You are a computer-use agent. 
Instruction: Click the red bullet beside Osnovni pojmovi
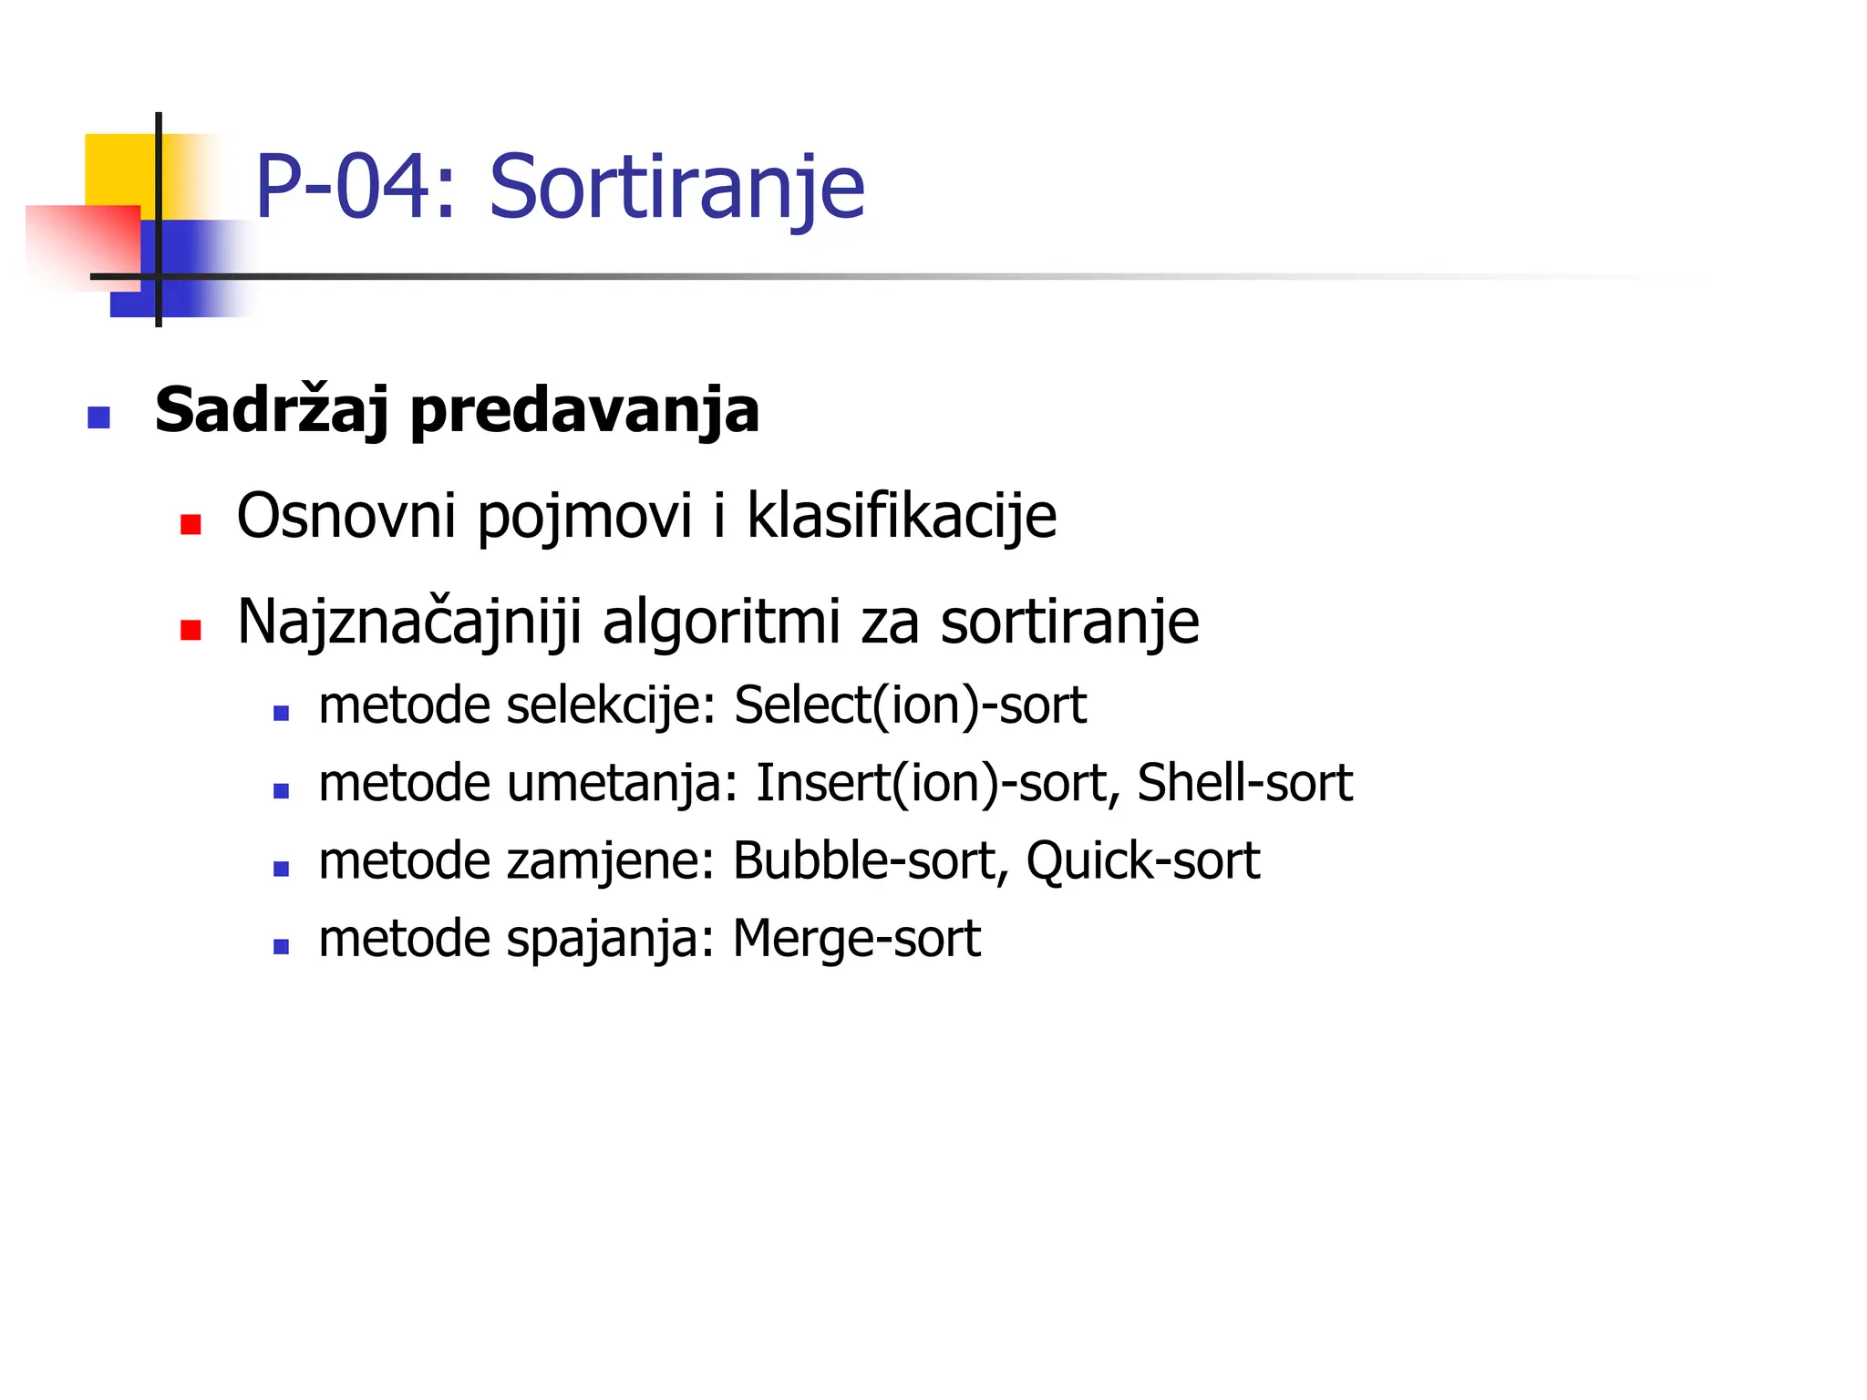click(x=191, y=524)
